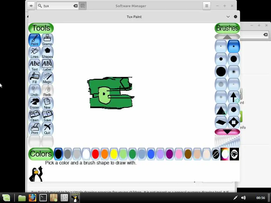Click the Undo button

click(x=35, y=91)
